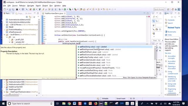Click the Bookmarks icon in Help view
188x106 pixels.
(166, 32)
